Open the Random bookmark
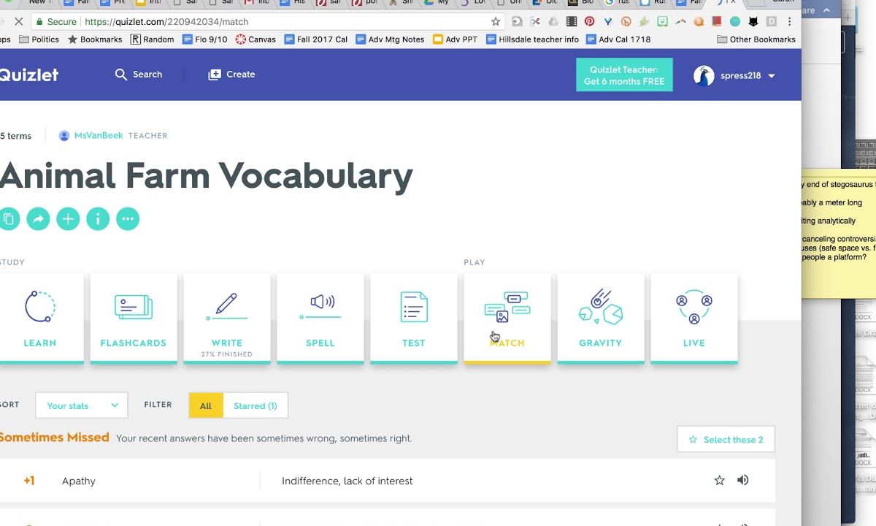Viewport: 876px width, 526px height. (152, 39)
